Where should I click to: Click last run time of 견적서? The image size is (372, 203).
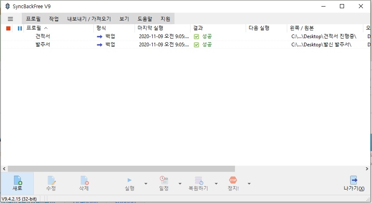coord(164,36)
